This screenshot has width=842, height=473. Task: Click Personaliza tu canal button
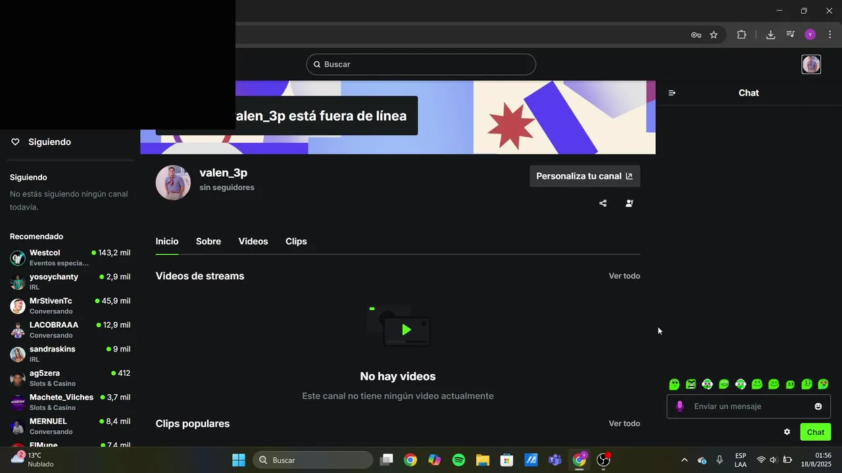tap(585, 176)
